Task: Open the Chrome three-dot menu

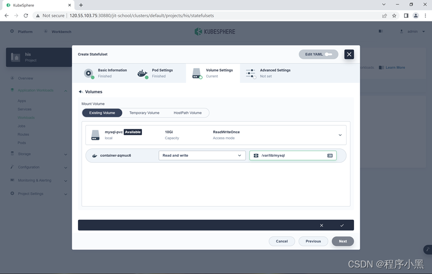Action: (x=426, y=15)
